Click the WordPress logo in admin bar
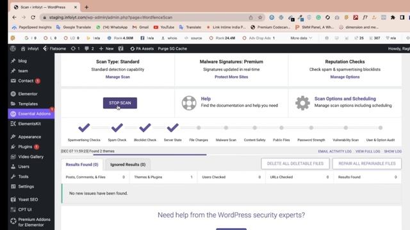Viewport: 410px width, 230px height. [13, 49]
